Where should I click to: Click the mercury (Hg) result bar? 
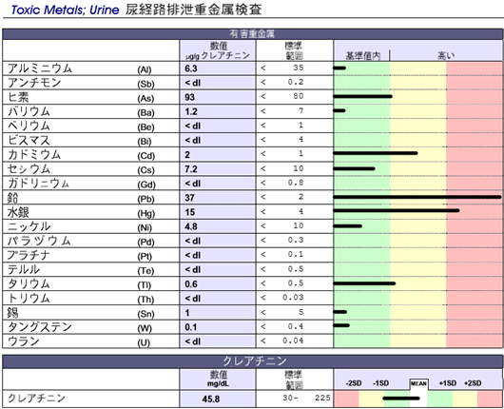(397, 210)
